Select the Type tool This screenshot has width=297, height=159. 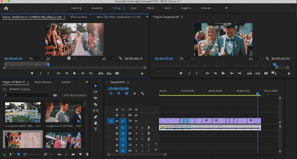point(95,129)
